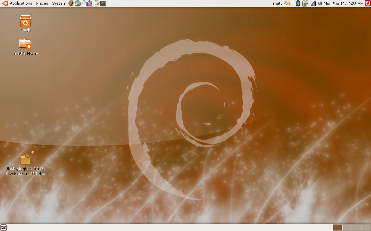
Task: Click the keys user-switcher icon
Action: click(287, 3)
